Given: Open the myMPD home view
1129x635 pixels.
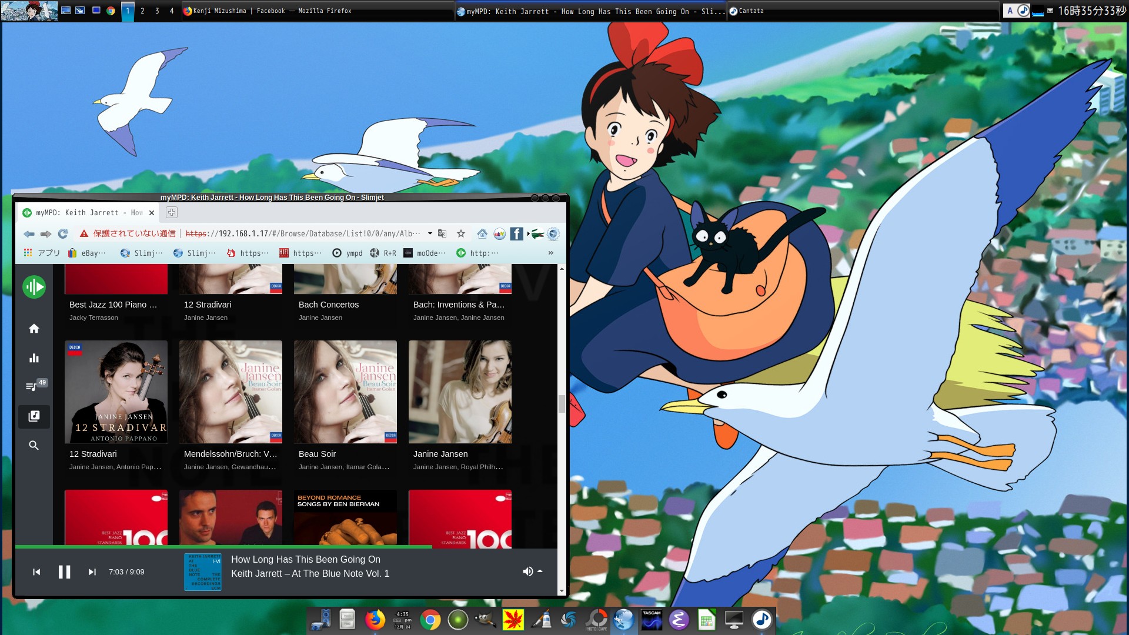Looking at the screenshot, I should click(34, 329).
